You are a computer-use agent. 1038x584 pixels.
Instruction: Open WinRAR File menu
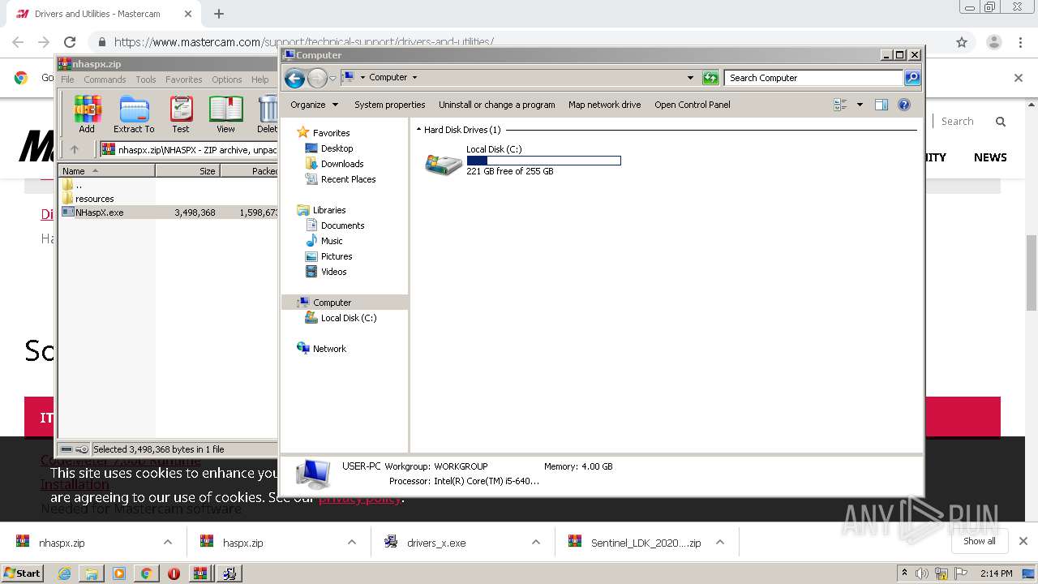[x=67, y=79]
